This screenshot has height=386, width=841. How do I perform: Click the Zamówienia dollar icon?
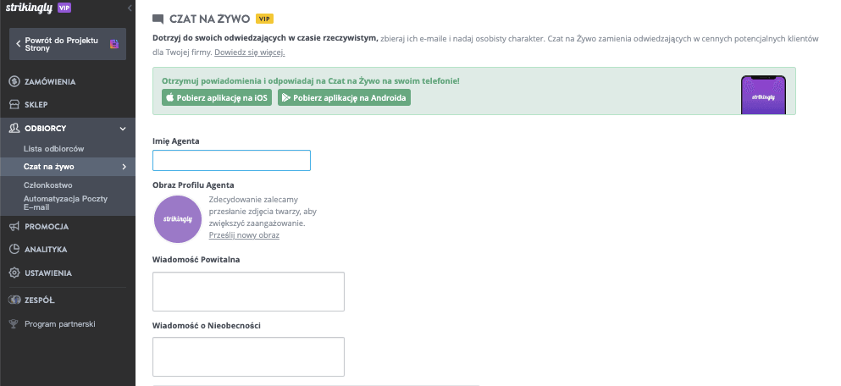pos(14,81)
